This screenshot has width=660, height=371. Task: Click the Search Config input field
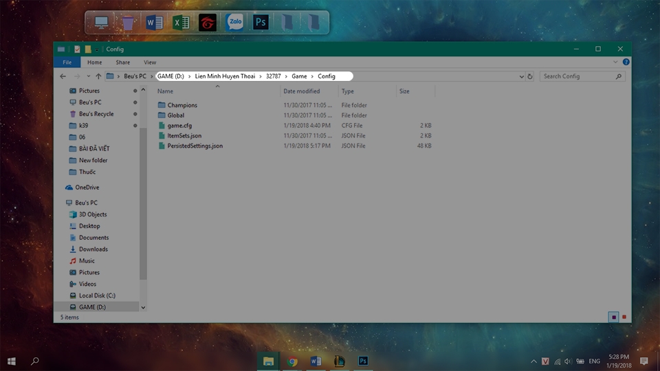click(578, 76)
